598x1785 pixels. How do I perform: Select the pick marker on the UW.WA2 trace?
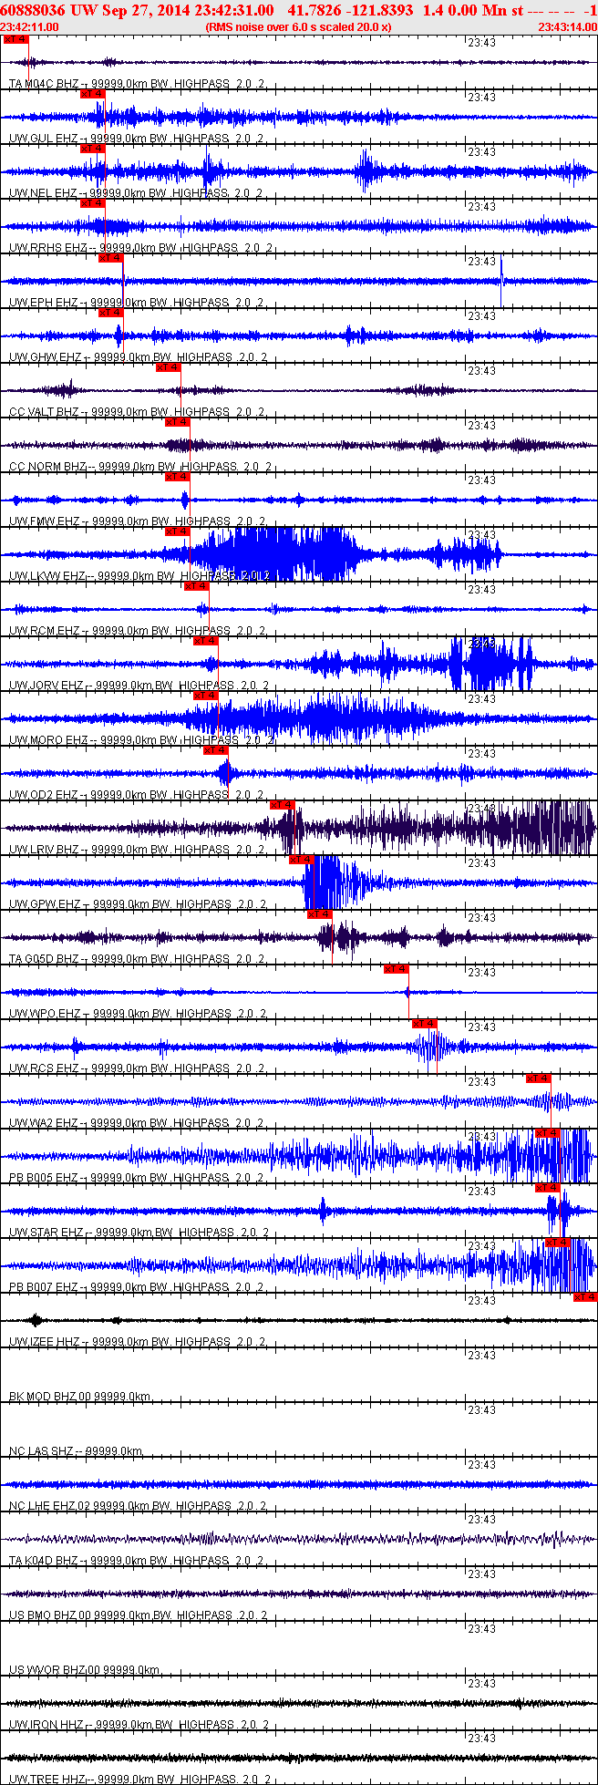coord(539,1078)
